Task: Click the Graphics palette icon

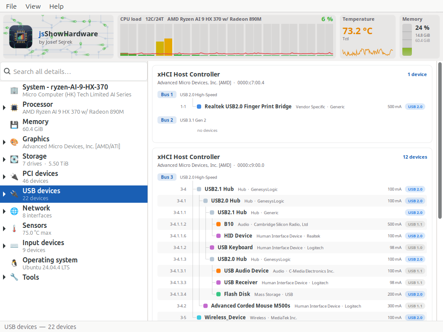Action: tap(14, 142)
